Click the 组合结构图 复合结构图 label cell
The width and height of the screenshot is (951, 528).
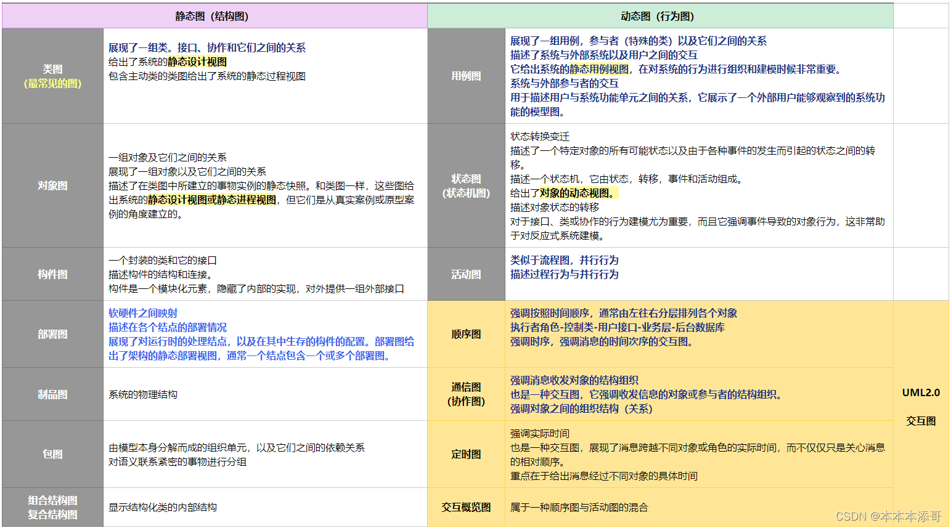53,507
